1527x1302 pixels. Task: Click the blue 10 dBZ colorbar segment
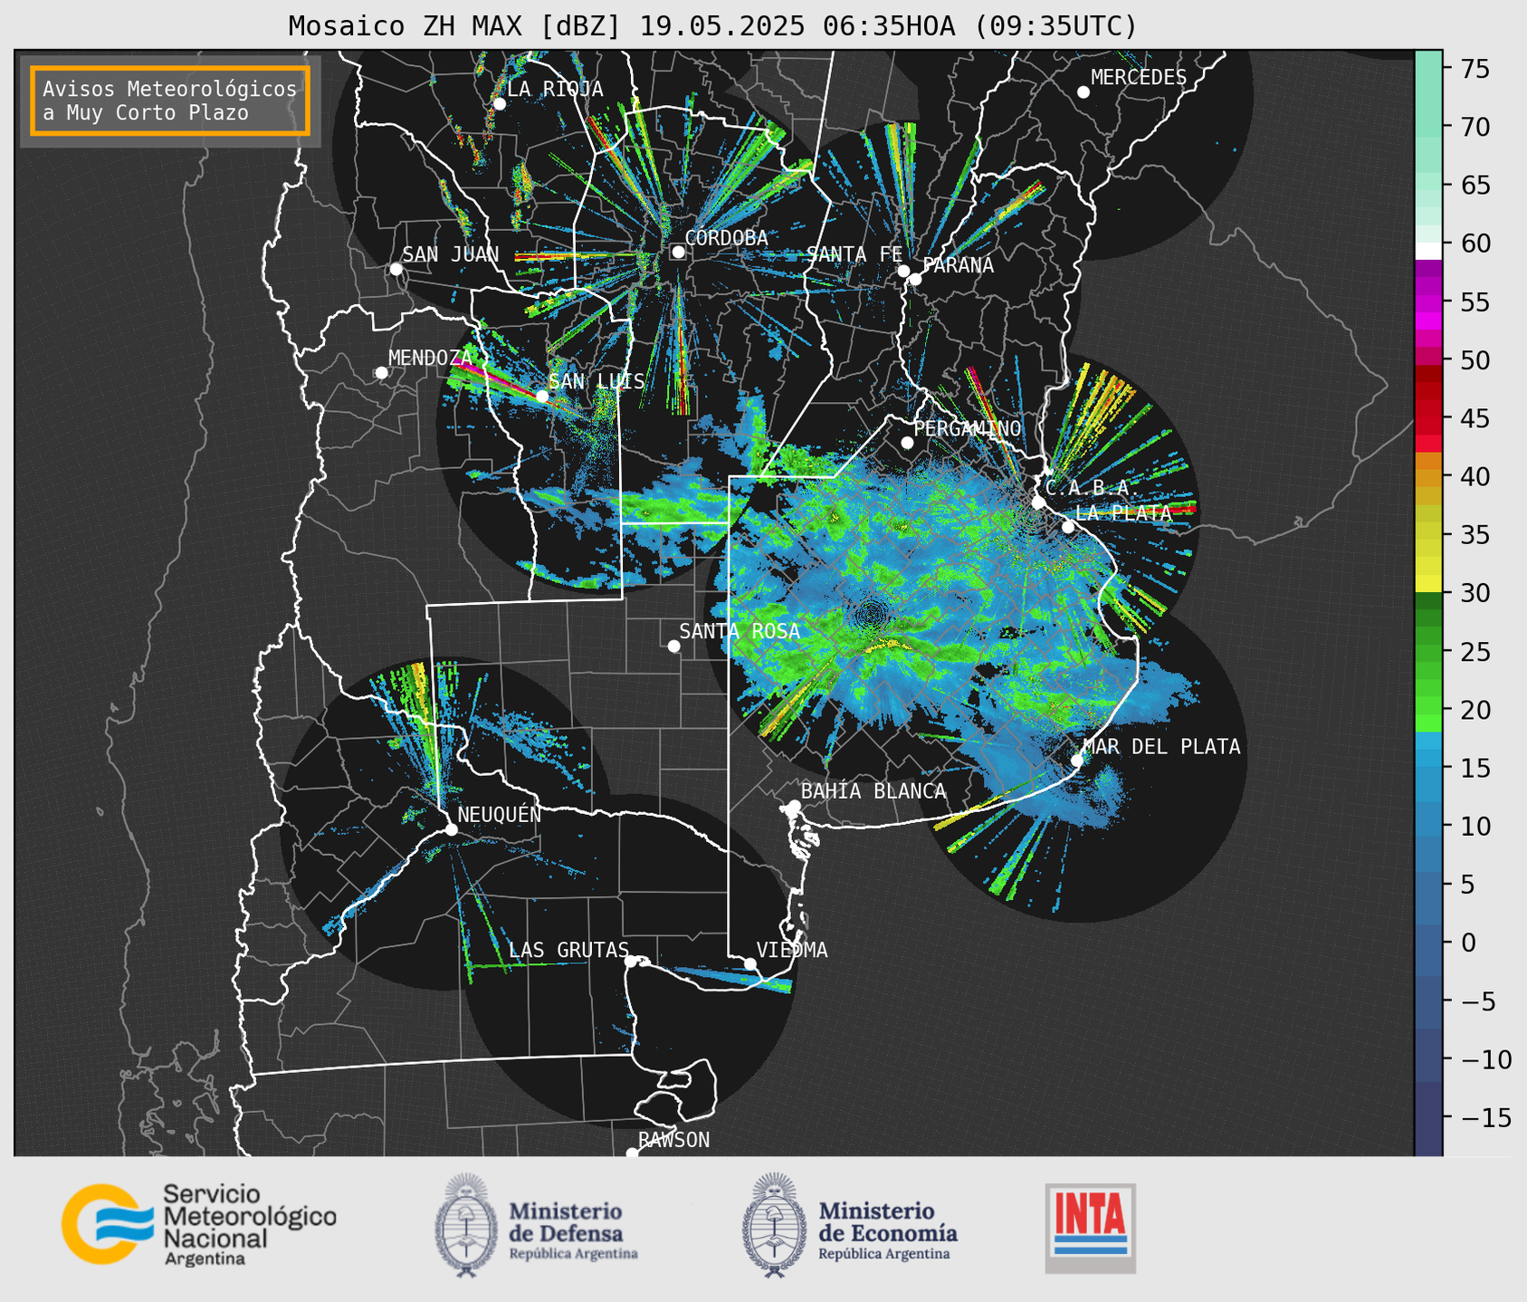1428,826
